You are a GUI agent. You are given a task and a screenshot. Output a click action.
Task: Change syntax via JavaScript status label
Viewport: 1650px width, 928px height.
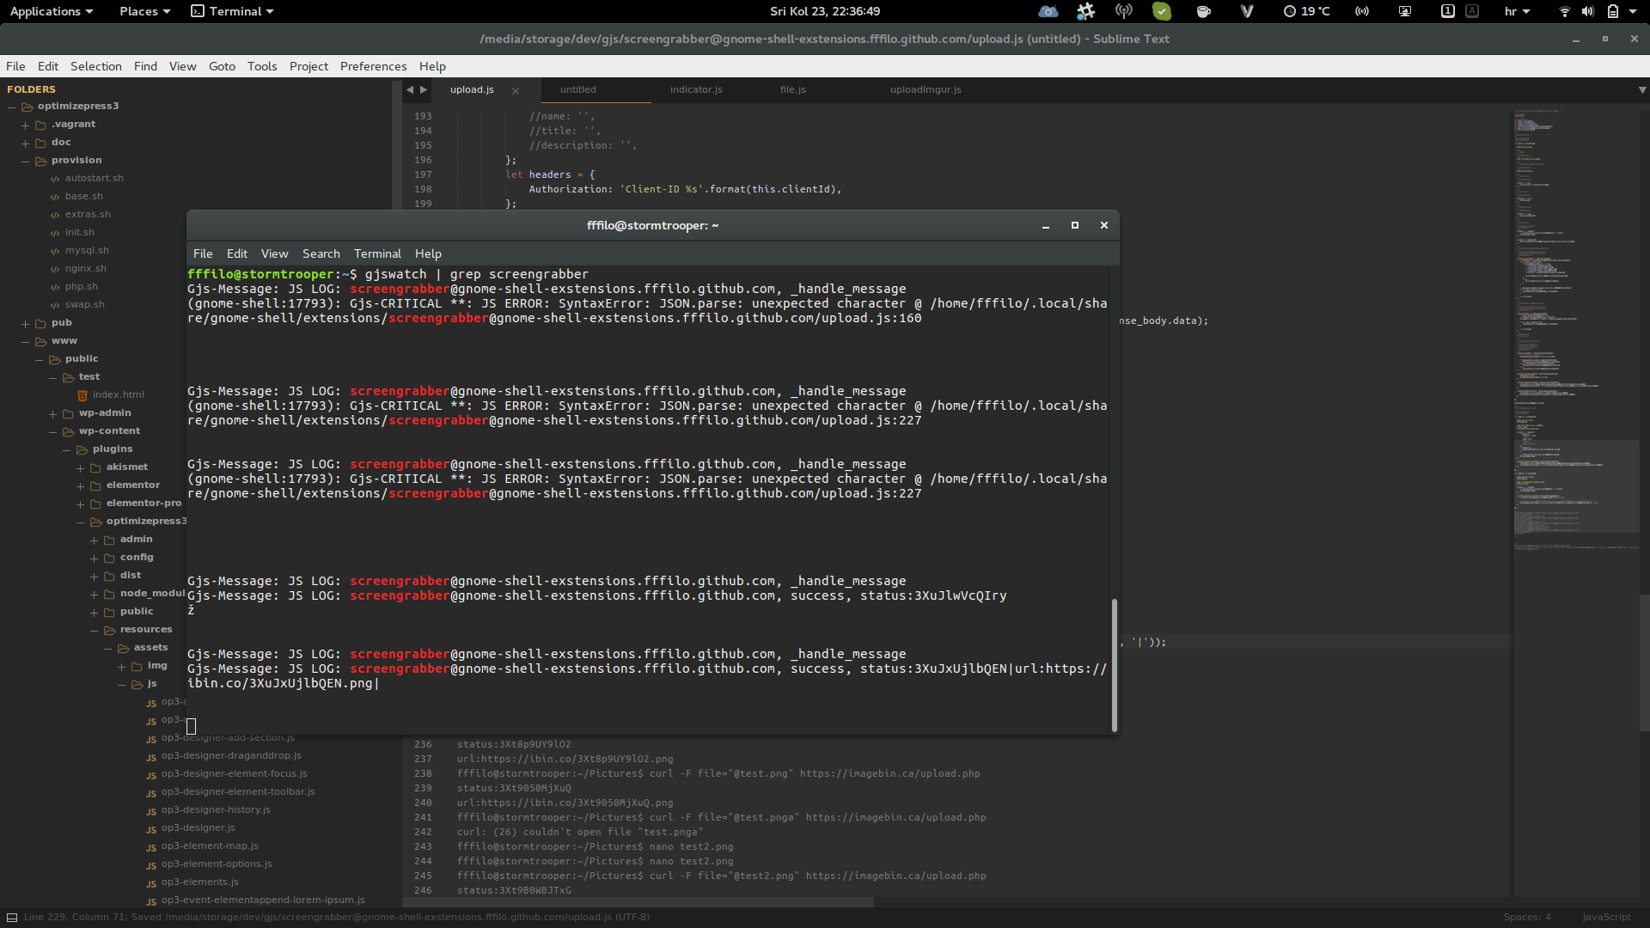[x=1606, y=917]
